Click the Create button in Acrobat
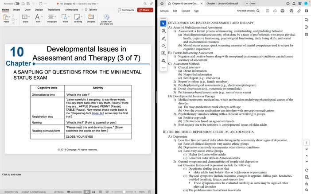 [251, 4]
